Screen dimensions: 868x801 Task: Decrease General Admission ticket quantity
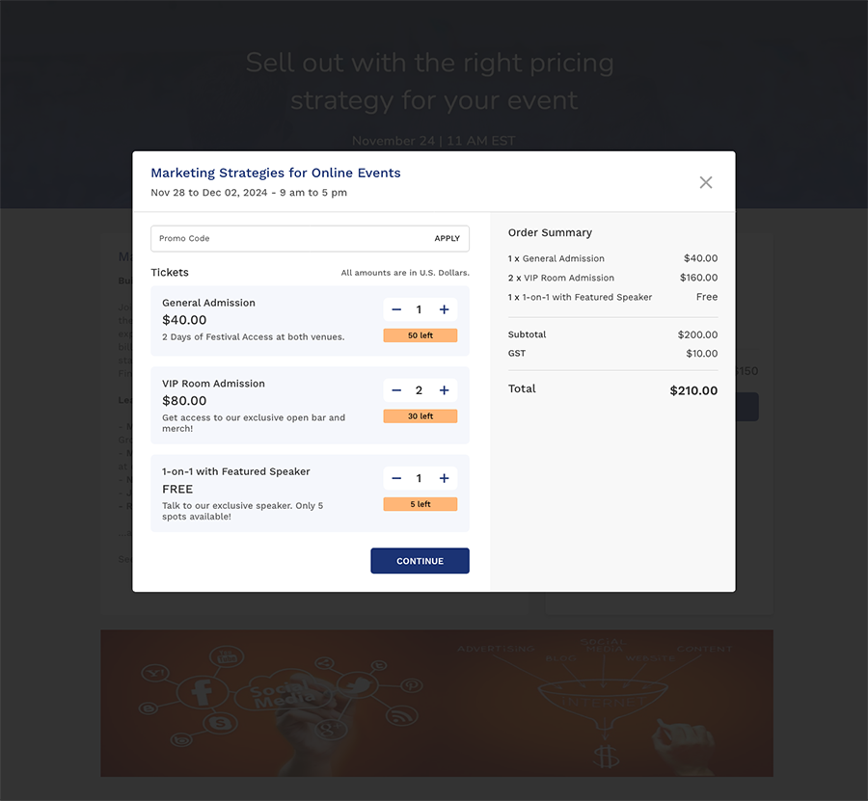[x=396, y=309]
